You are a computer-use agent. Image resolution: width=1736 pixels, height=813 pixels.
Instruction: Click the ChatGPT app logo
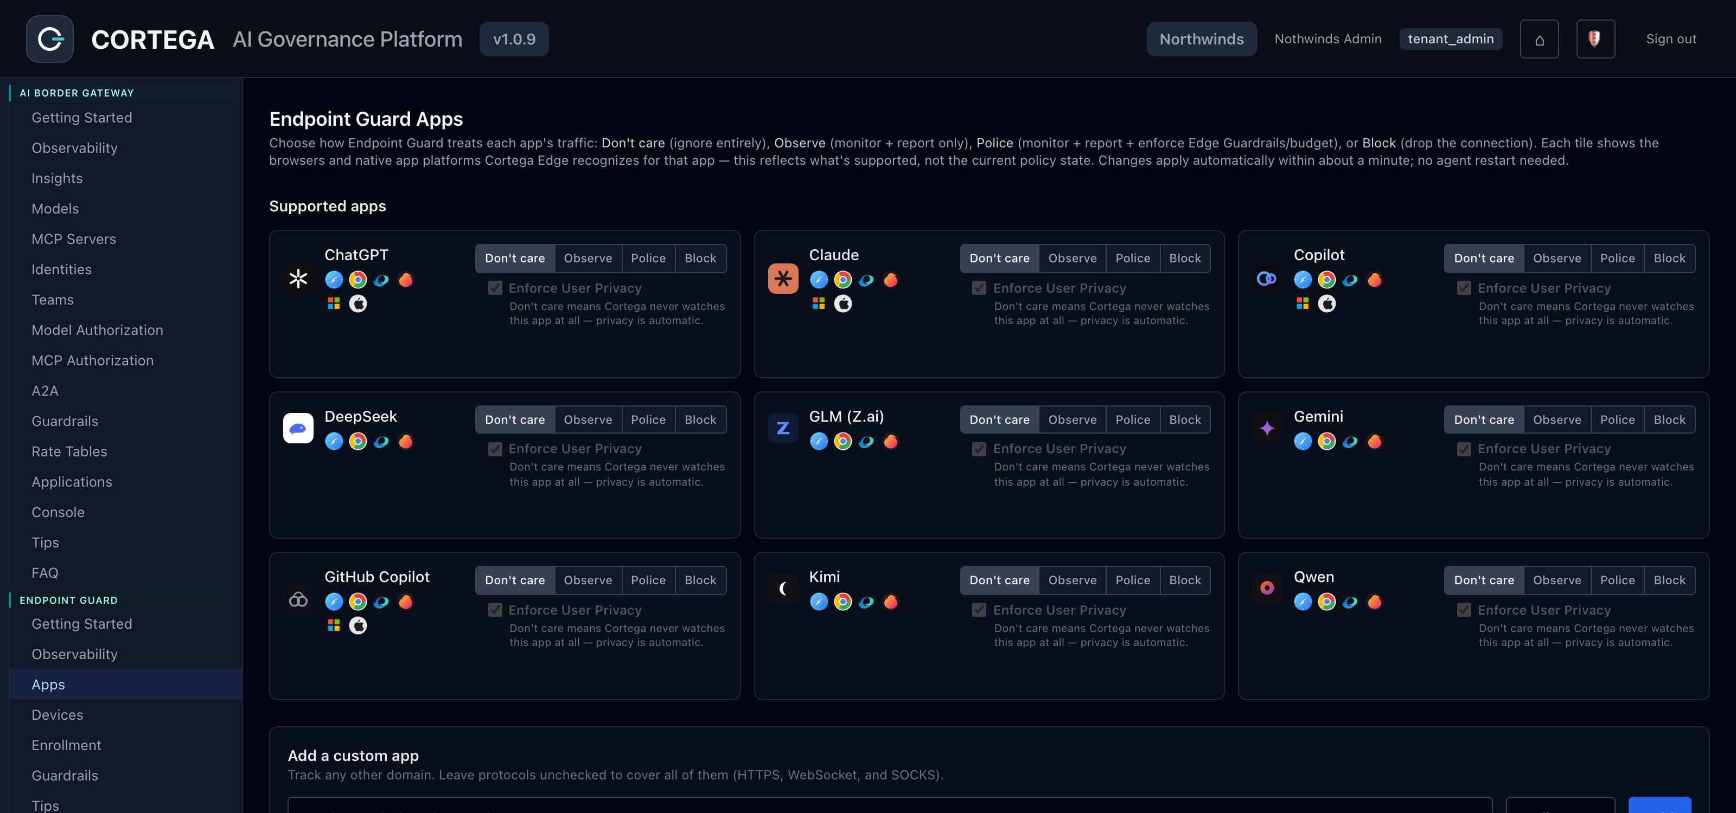click(x=298, y=279)
